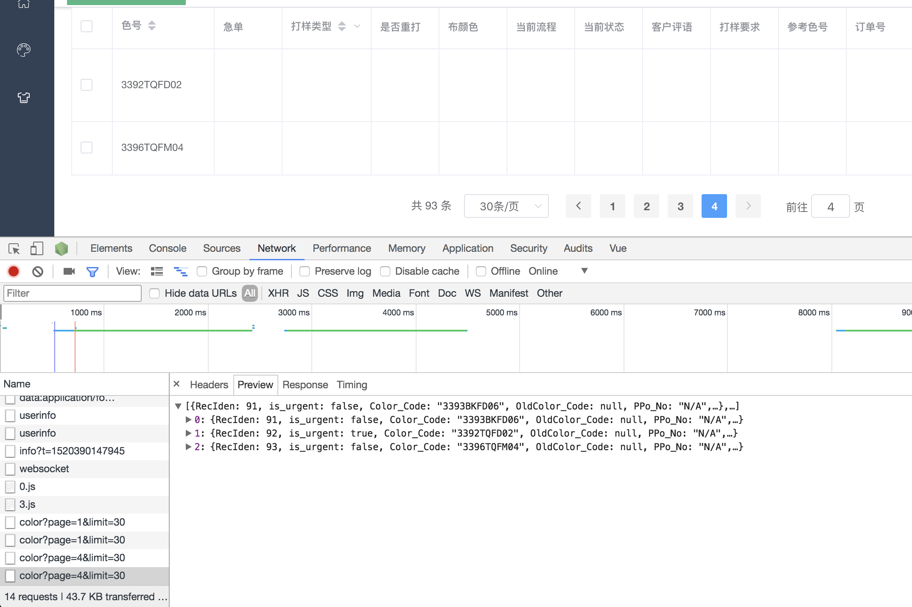Sort the table by 色号 column
This screenshot has width=912, height=607.
[x=151, y=26]
